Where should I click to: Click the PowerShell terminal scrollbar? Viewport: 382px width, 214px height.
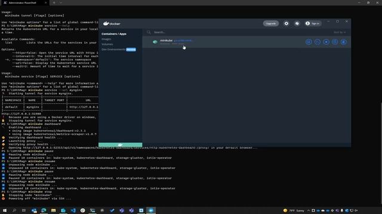(381, 153)
